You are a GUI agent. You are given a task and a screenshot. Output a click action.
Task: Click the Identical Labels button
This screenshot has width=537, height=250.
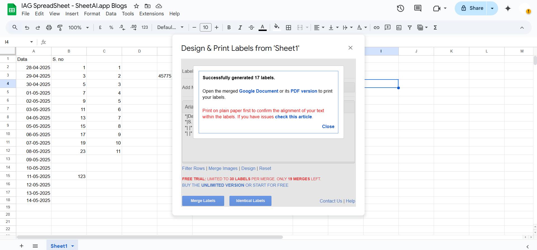tap(250, 201)
